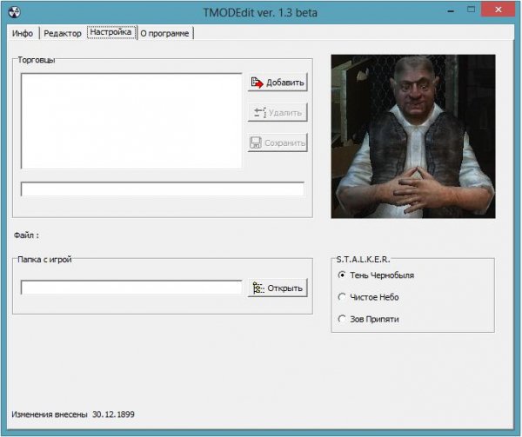Click the trader portrait image
This screenshot has height=437, width=522.
413,136
